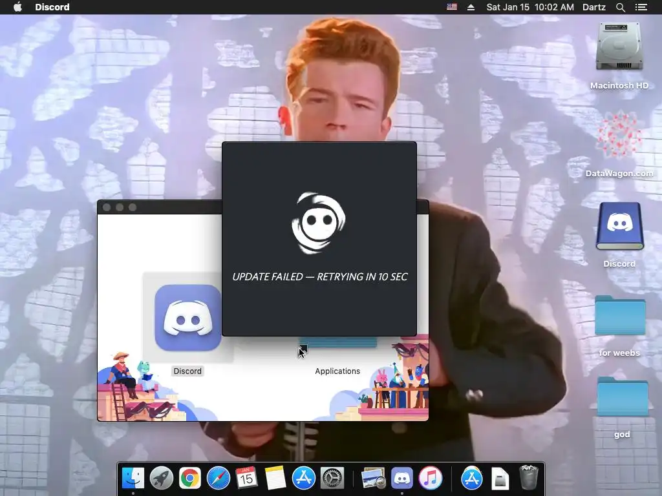Viewport: 662px width, 496px height.
Task: Switch to Discord in the Dock
Action: coord(402,478)
